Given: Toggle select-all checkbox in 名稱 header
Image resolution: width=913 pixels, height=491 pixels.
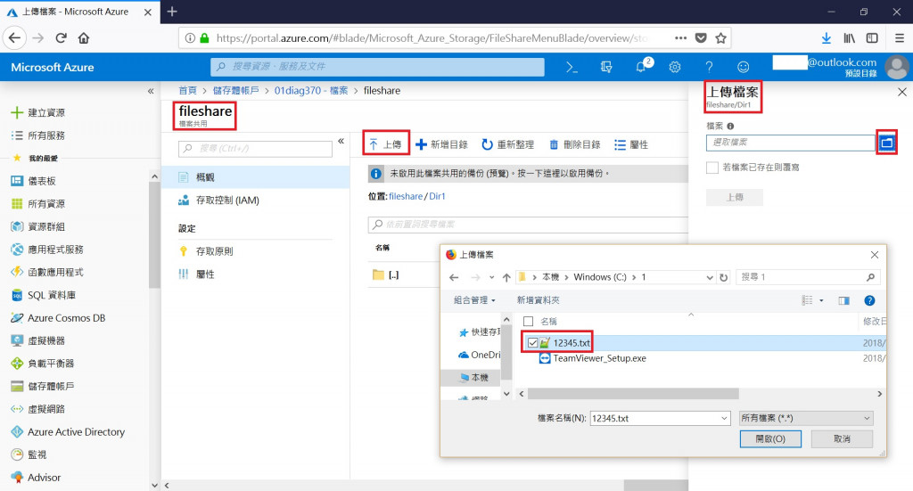Looking at the screenshot, I should pos(528,321).
